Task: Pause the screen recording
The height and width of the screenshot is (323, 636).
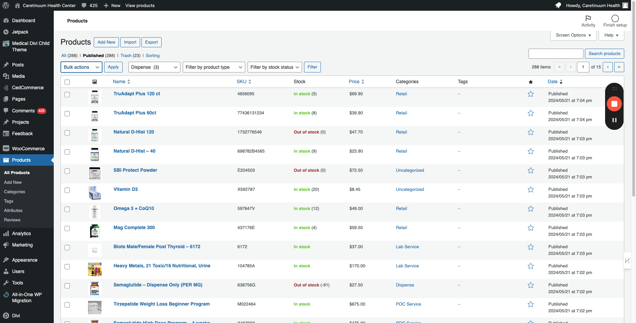Action: point(614,120)
